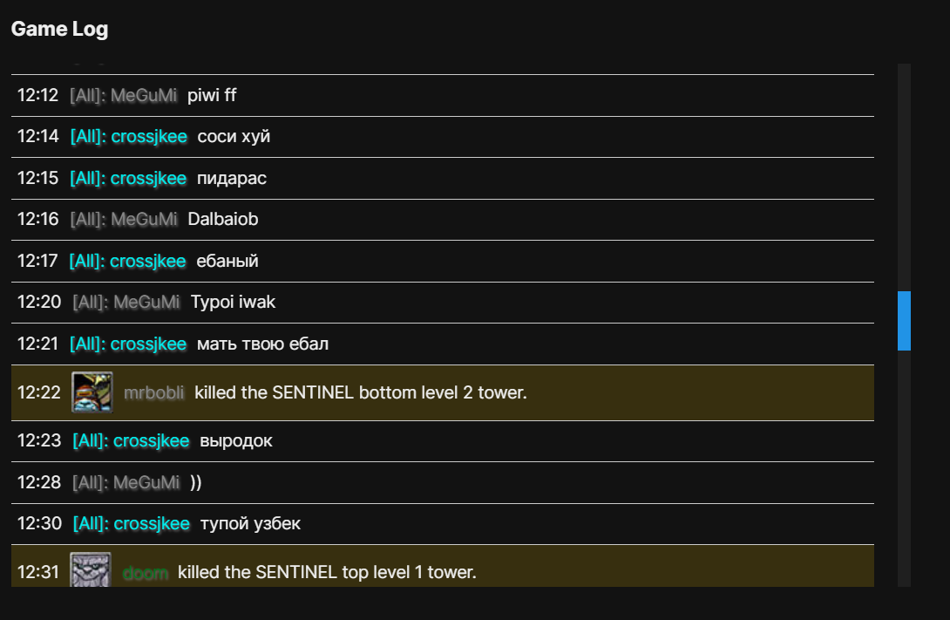The height and width of the screenshot is (620, 950).
Task: Click MeGuMi name in 12:28 message
Action: 146,482
